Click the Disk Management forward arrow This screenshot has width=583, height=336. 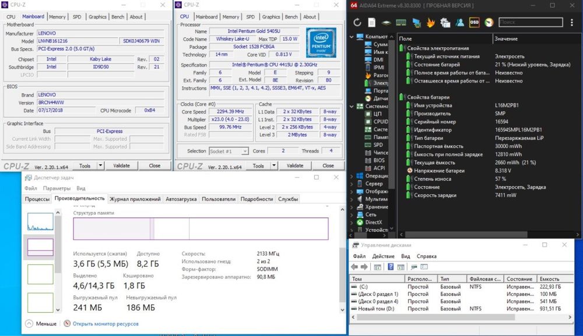[364, 267]
